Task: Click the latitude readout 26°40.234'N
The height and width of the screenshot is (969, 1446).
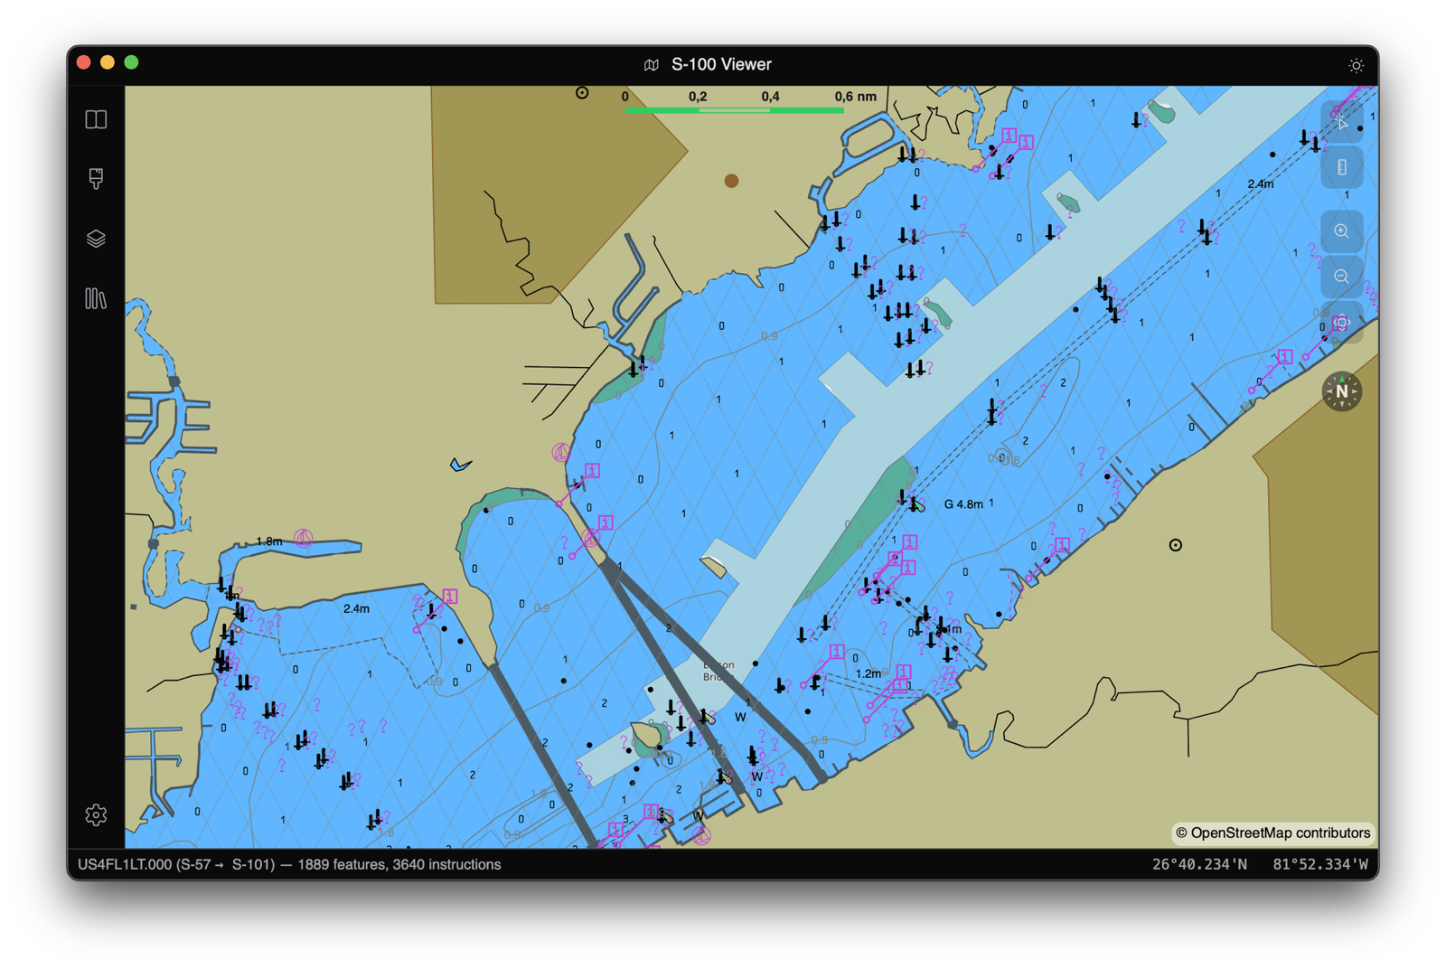Action: click(x=1199, y=864)
